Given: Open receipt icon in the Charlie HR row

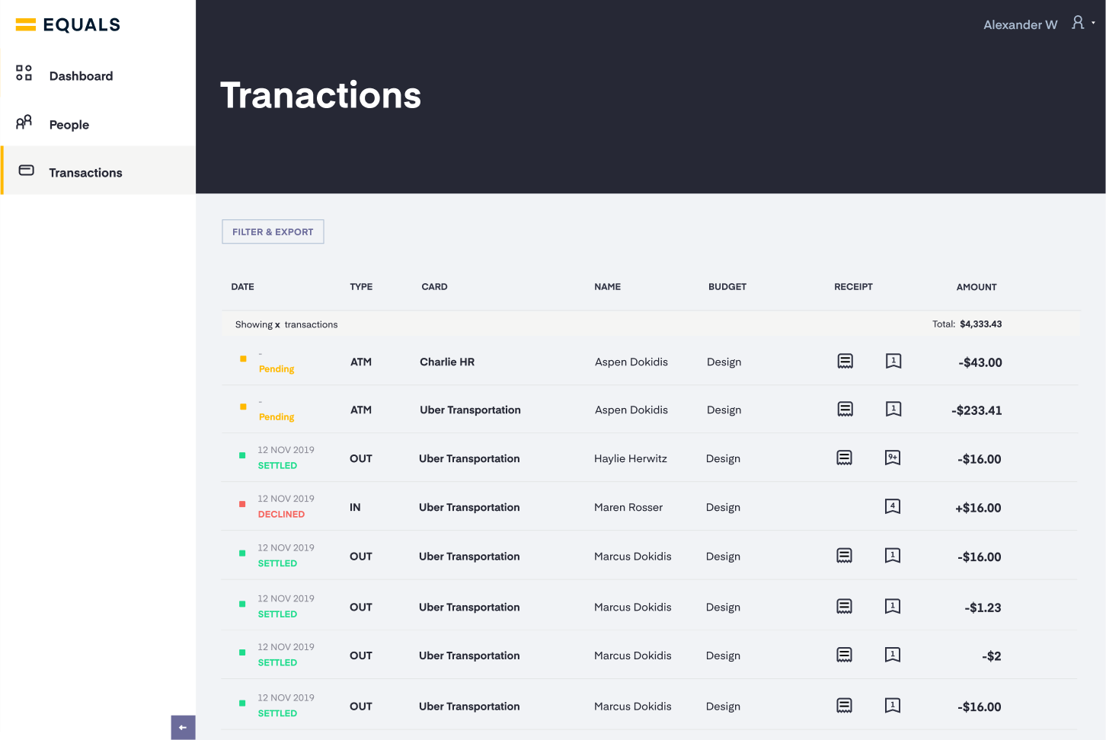Looking at the screenshot, I should pos(845,361).
